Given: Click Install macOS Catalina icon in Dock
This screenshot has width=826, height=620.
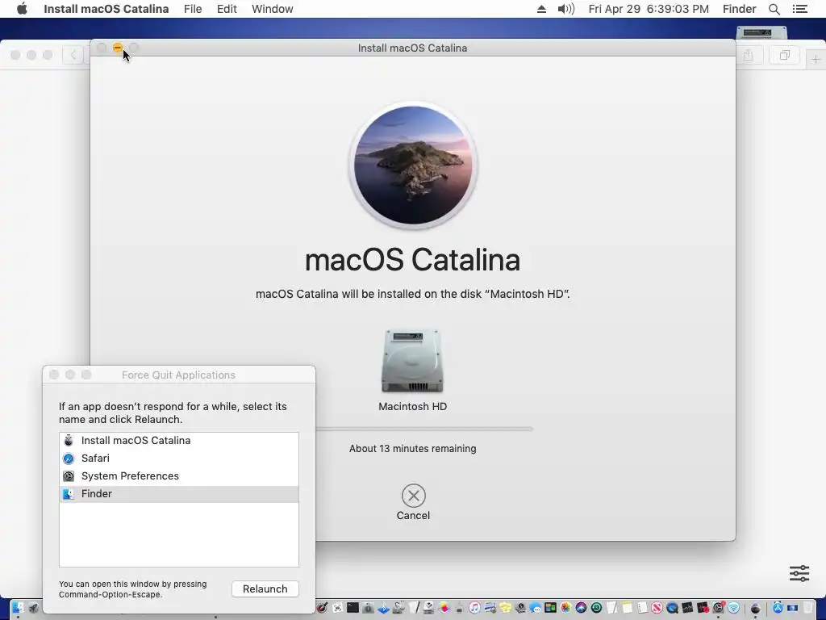Looking at the screenshot, I should [x=755, y=608].
